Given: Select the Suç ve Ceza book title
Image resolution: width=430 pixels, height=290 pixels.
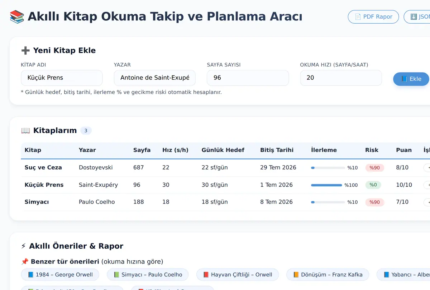Looking at the screenshot, I should coord(43,167).
